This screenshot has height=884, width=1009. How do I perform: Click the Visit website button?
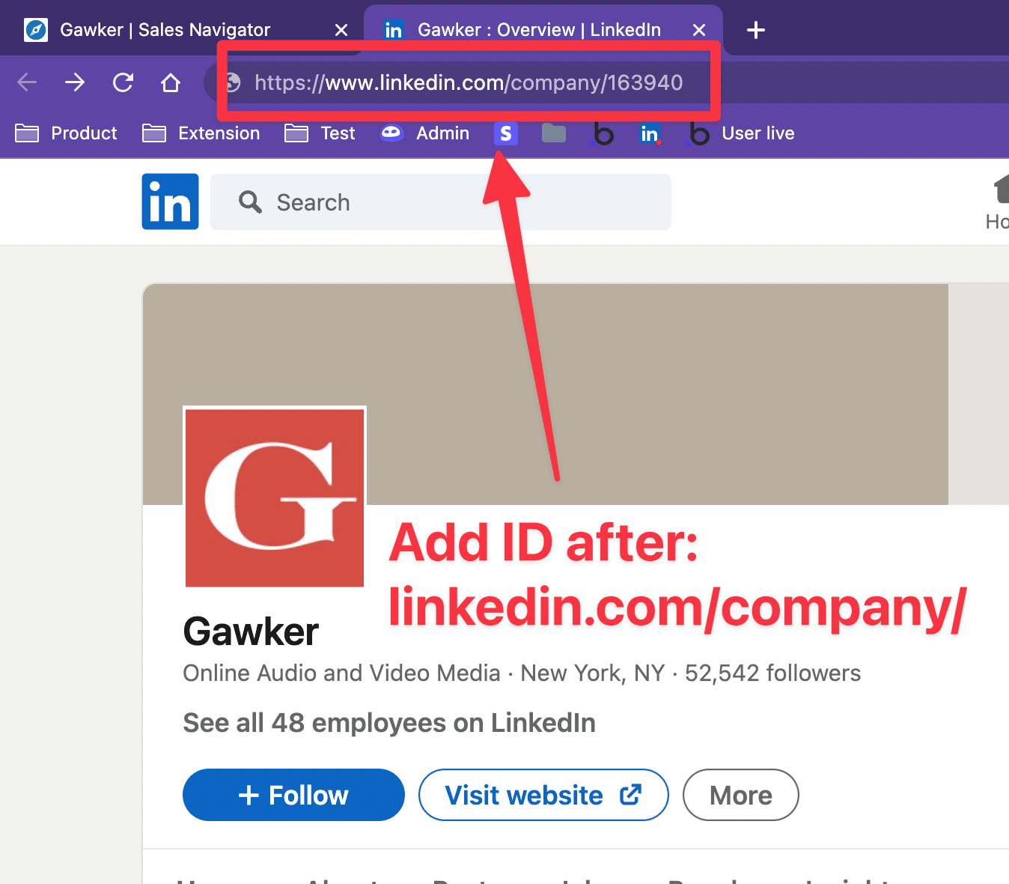543,795
